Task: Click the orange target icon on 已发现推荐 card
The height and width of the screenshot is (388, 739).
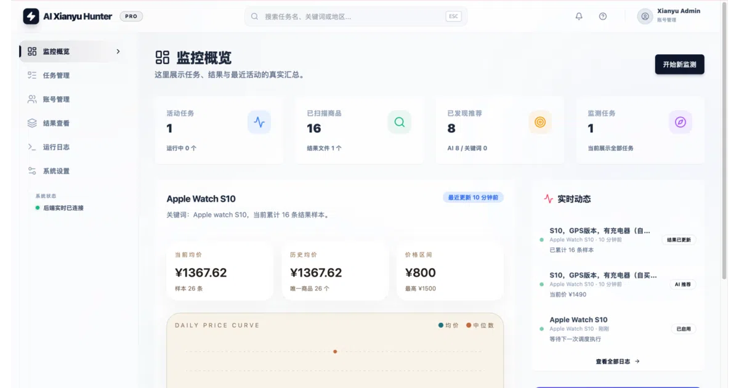Action: point(540,122)
